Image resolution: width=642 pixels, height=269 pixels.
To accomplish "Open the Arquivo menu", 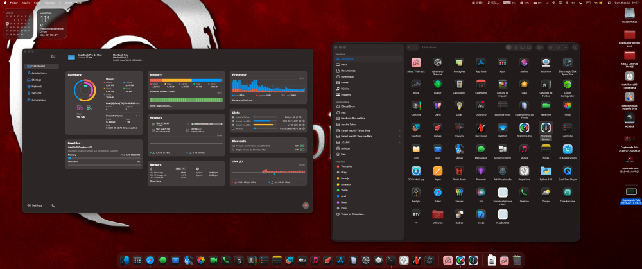I will coord(26,3).
